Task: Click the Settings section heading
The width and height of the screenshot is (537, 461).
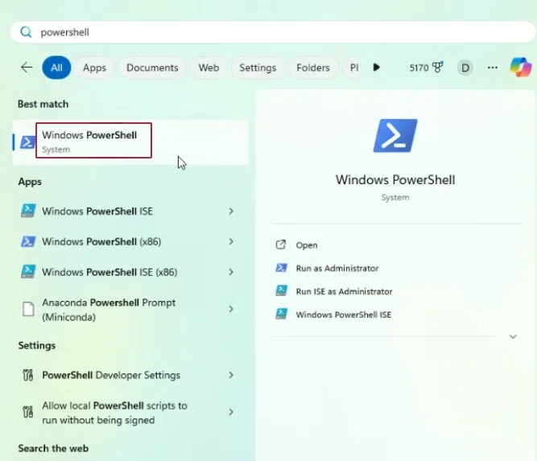Action: click(37, 345)
